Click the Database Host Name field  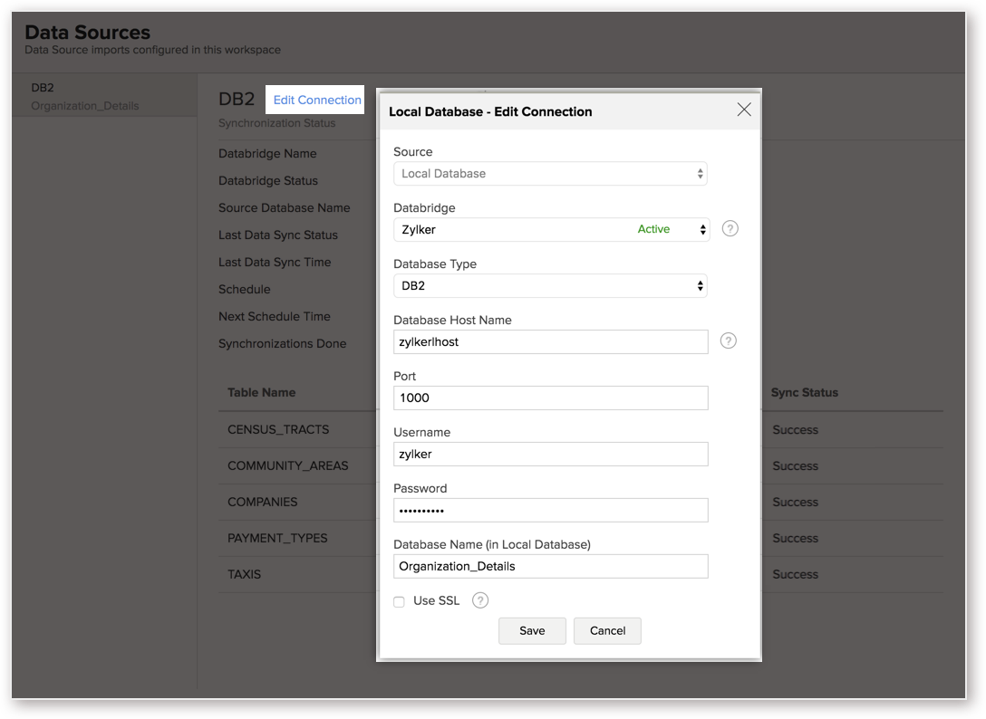click(x=551, y=342)
